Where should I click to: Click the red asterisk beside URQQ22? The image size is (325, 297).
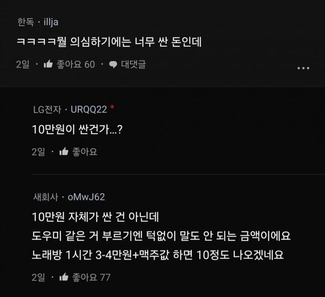pyautogui.click(x=112, y=107)
